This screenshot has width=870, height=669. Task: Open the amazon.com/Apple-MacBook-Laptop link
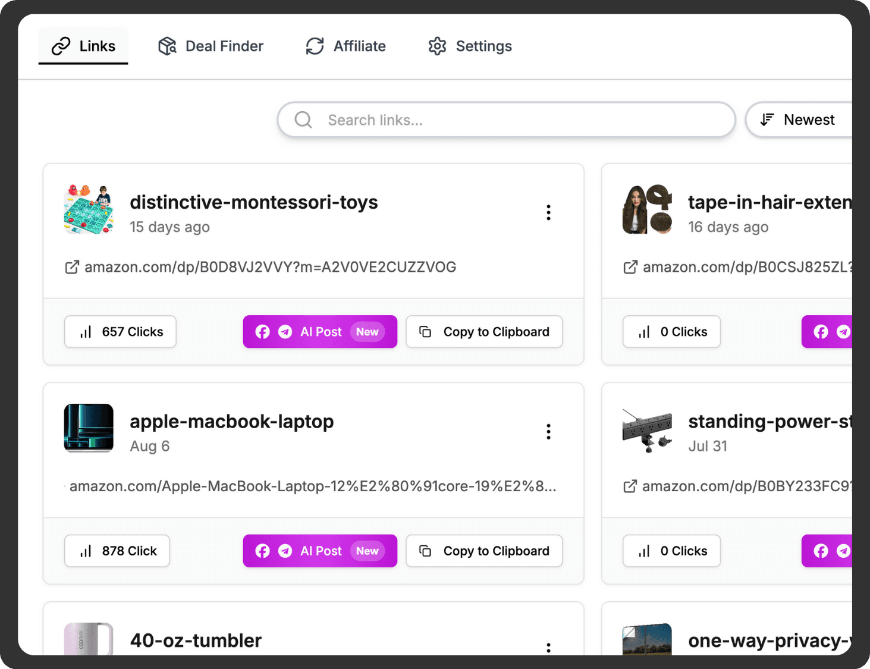coord(312,486)
